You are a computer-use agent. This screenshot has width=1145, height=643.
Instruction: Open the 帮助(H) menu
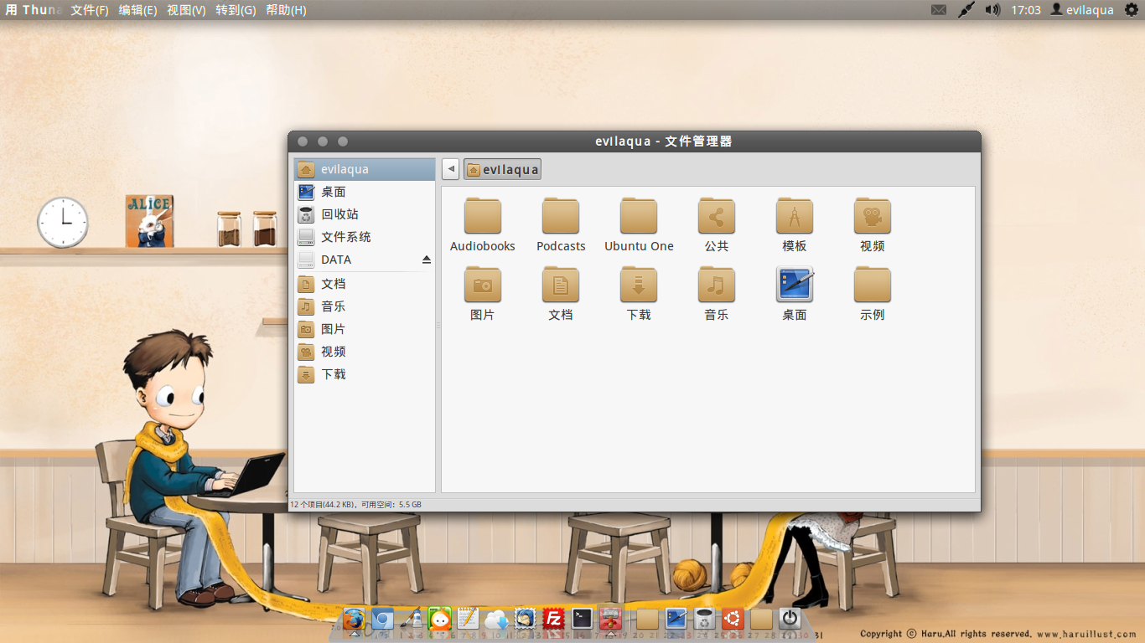coord(286,10)
